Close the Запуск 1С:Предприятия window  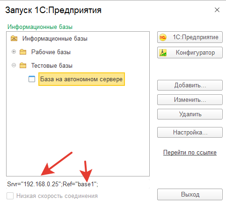tap(217, 10)
